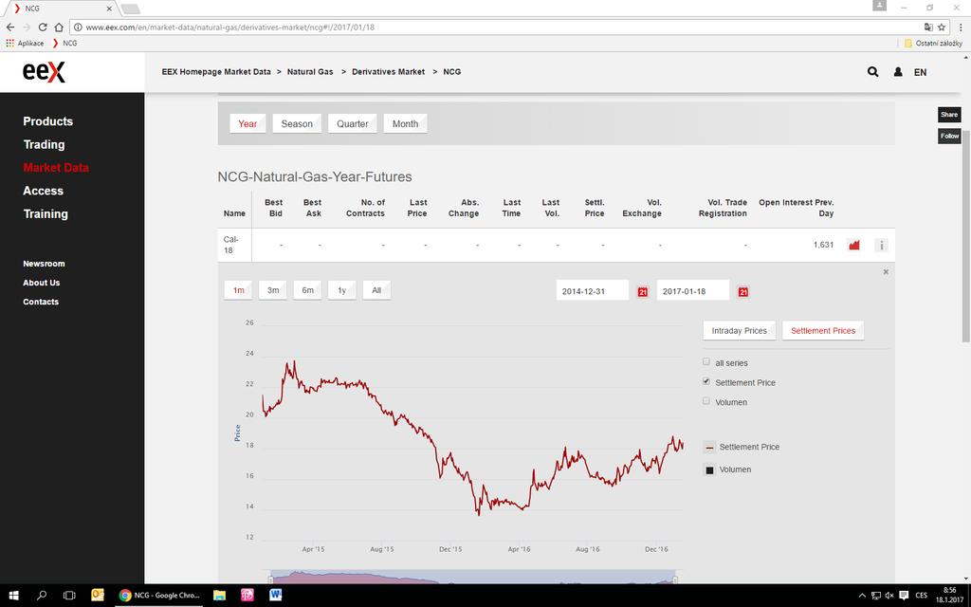Select the 1m chart range

point(238,290)
